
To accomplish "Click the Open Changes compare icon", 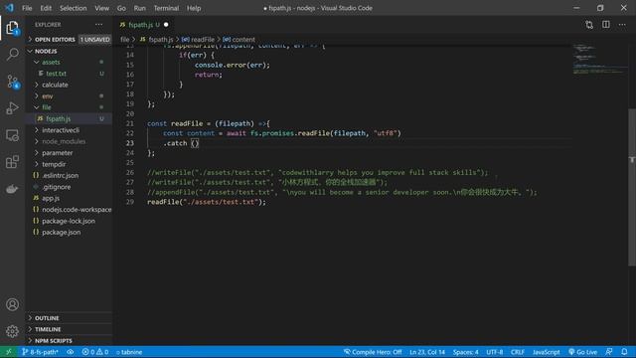I will (589, 25).
